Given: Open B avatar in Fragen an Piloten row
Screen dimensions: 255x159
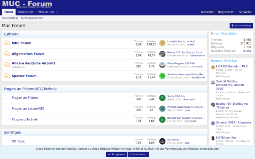Looking at the screenshot, I should coord(162,98).
